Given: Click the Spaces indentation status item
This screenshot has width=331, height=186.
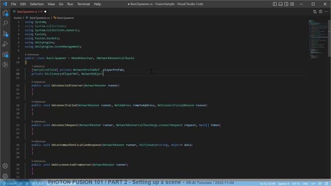Looking at the screenshot, I should (x=283, y=184).
